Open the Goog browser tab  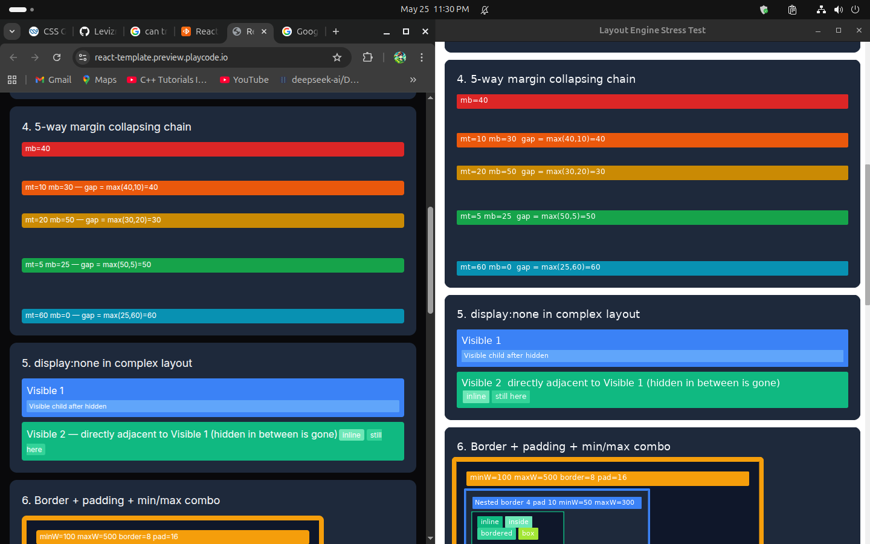[300, 31]
